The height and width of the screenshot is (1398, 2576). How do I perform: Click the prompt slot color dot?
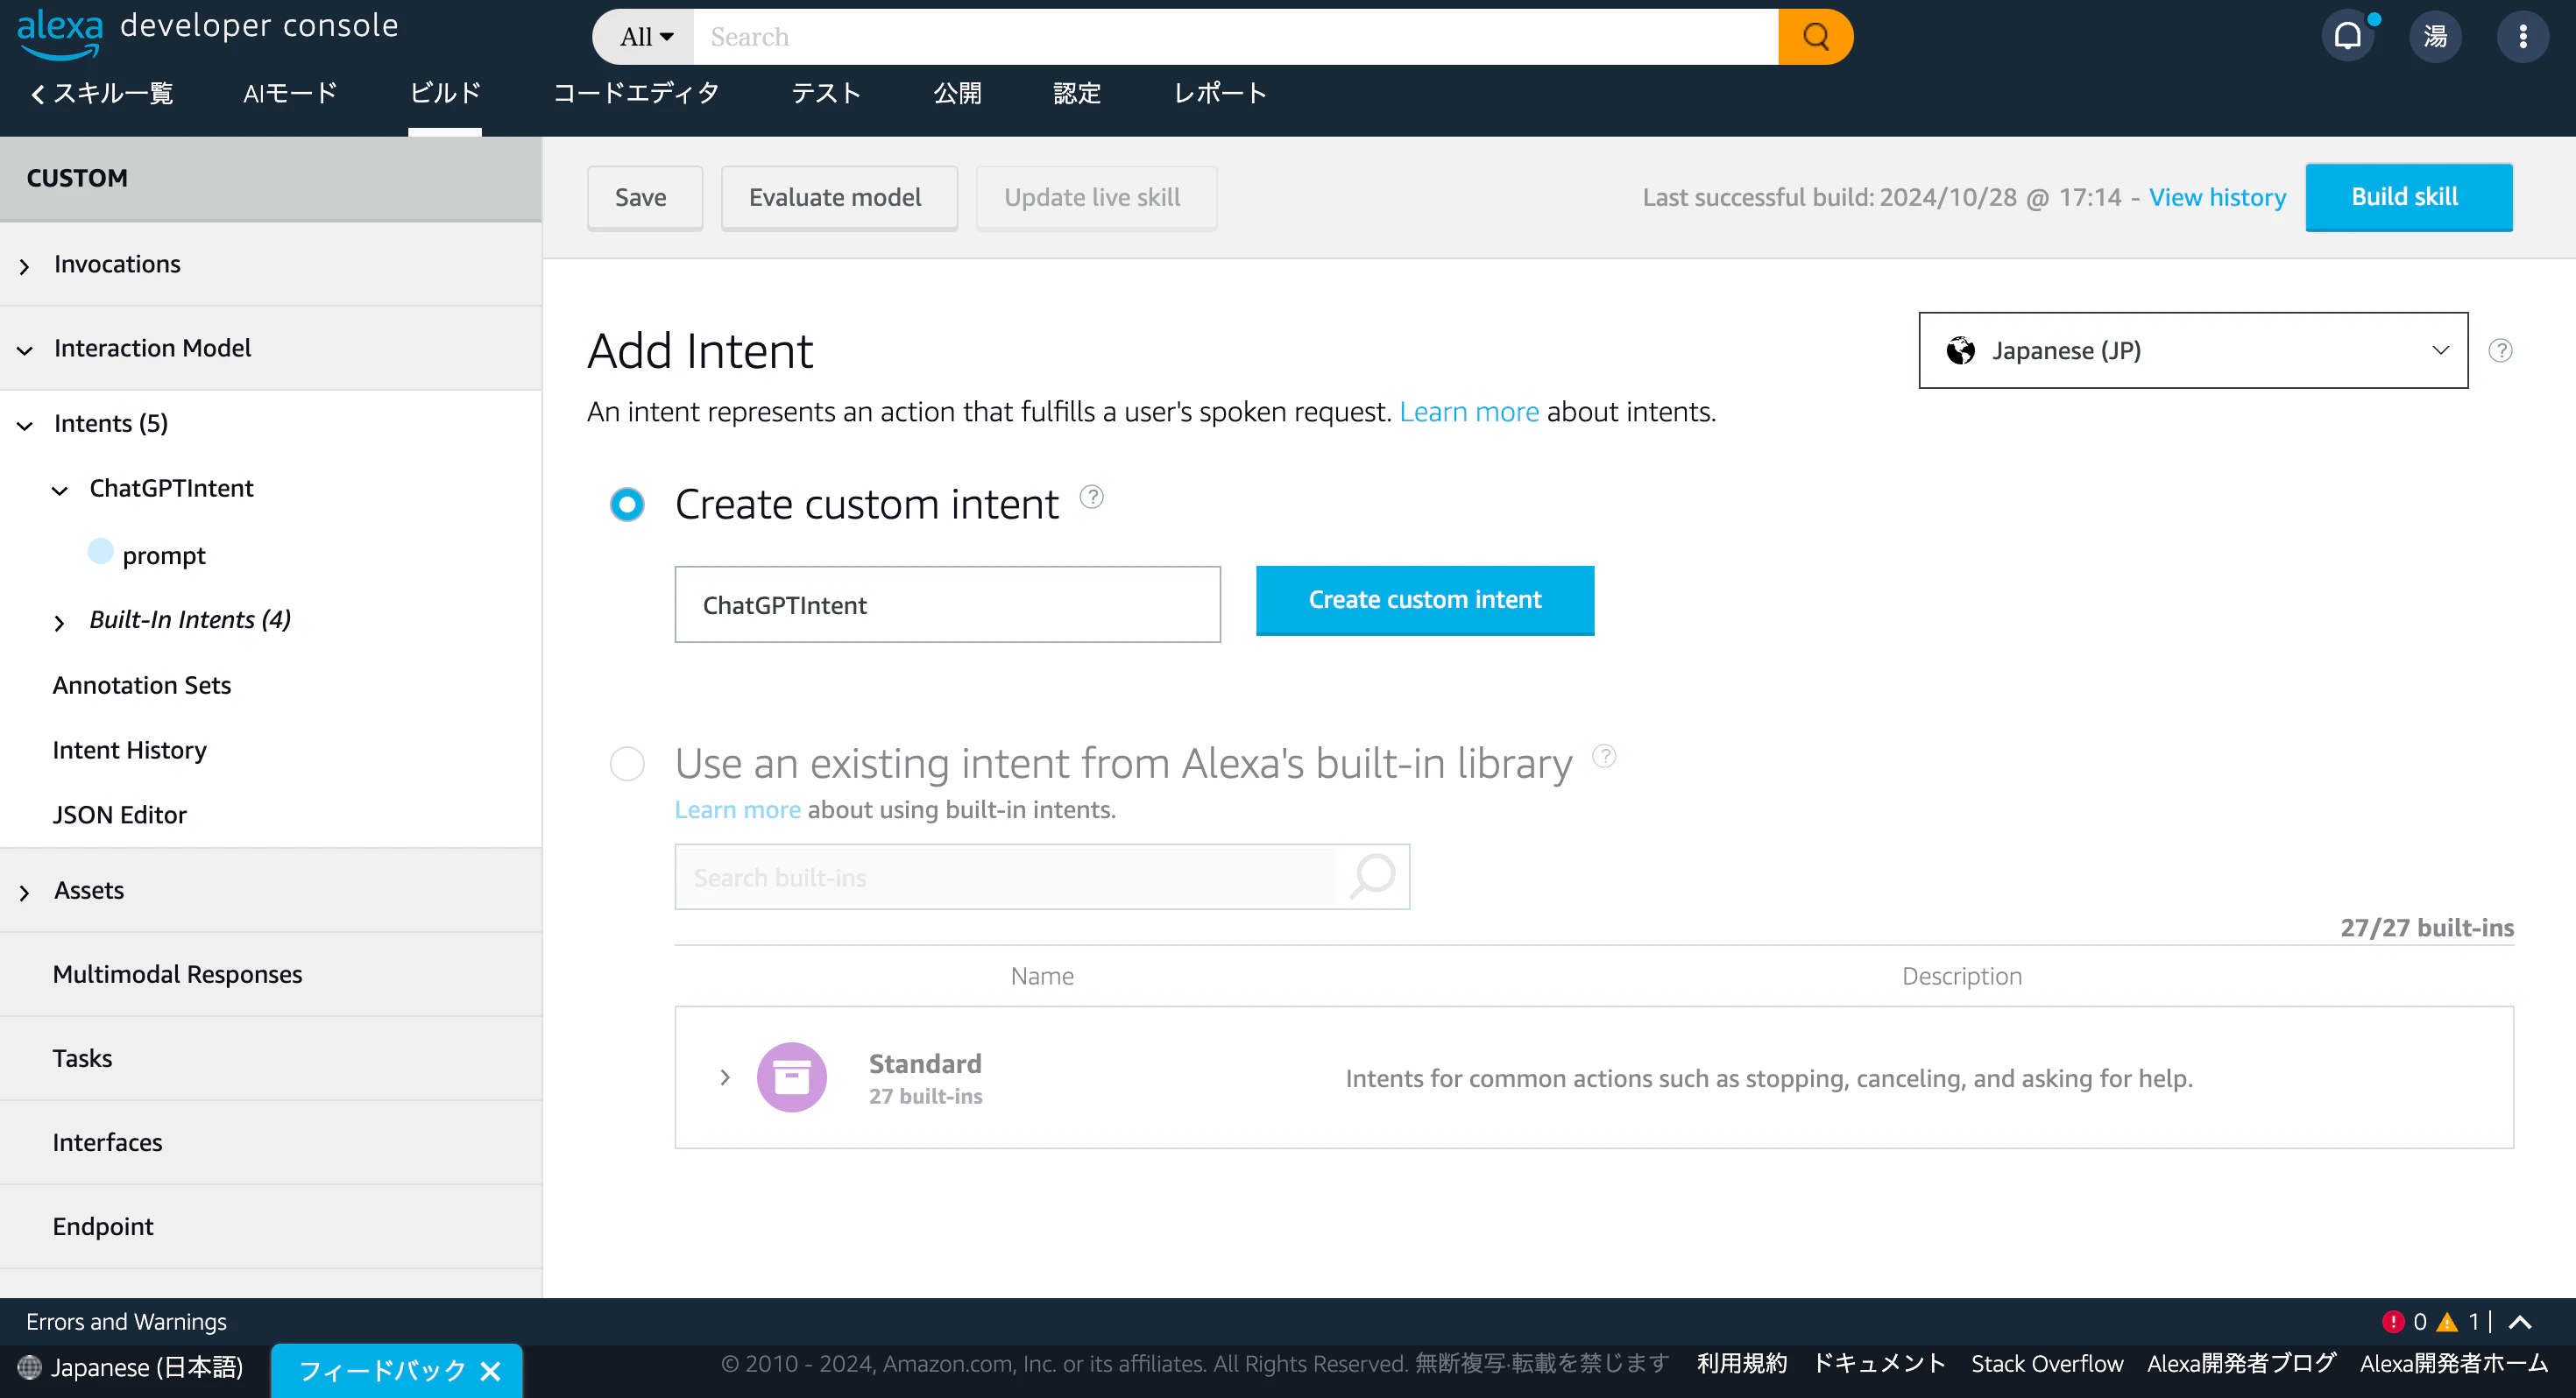pos(101,551)
